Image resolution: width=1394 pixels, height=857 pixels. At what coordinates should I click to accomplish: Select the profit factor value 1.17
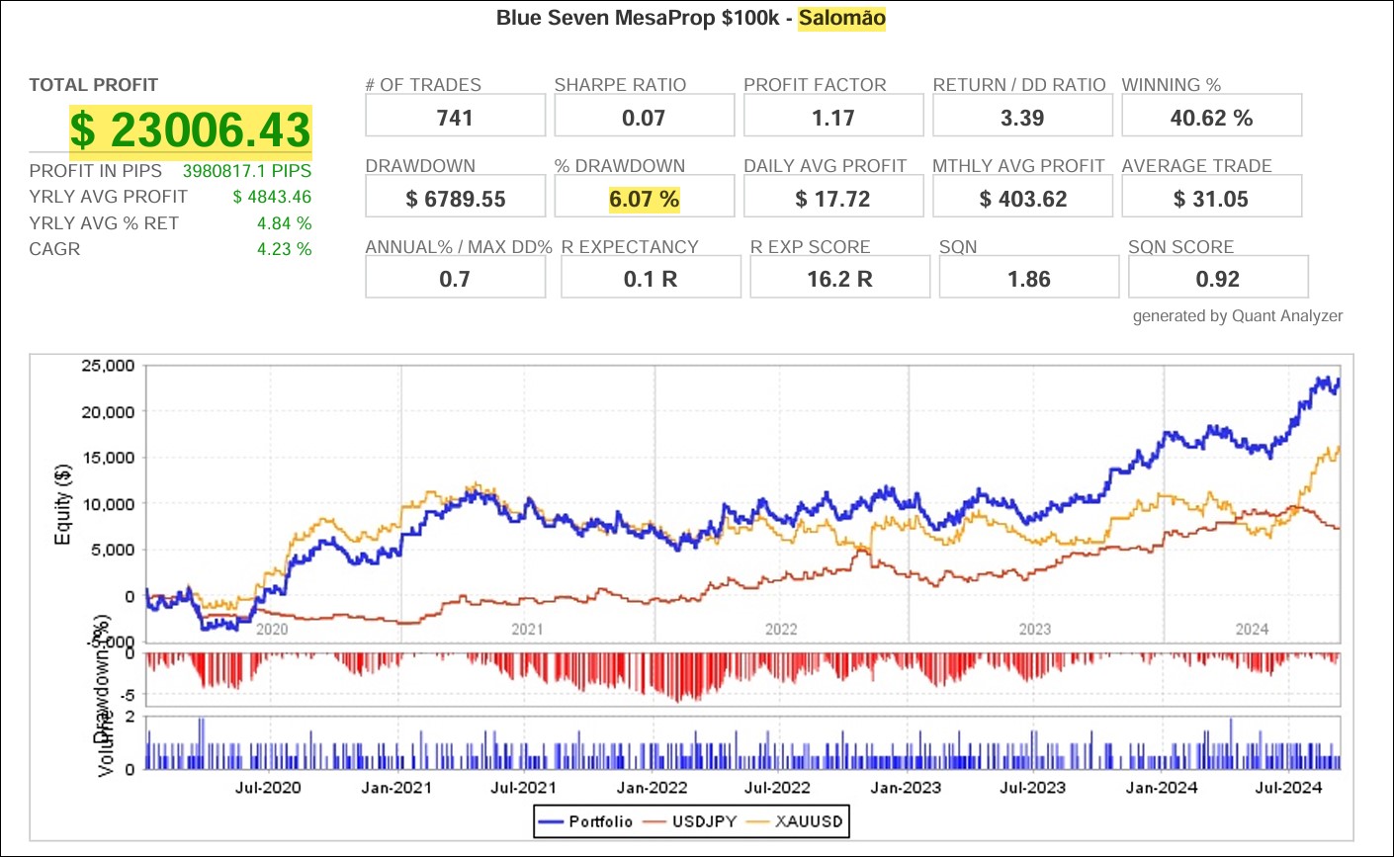(x=833, y=118)
